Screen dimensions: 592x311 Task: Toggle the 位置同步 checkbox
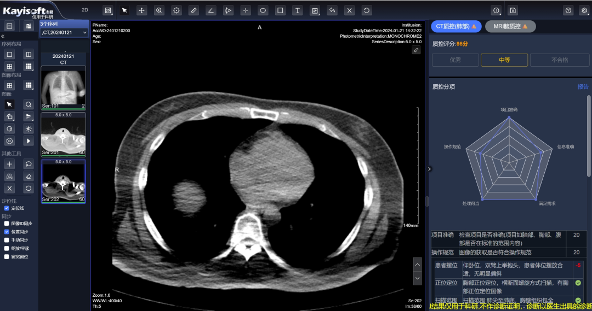[7, 232]
